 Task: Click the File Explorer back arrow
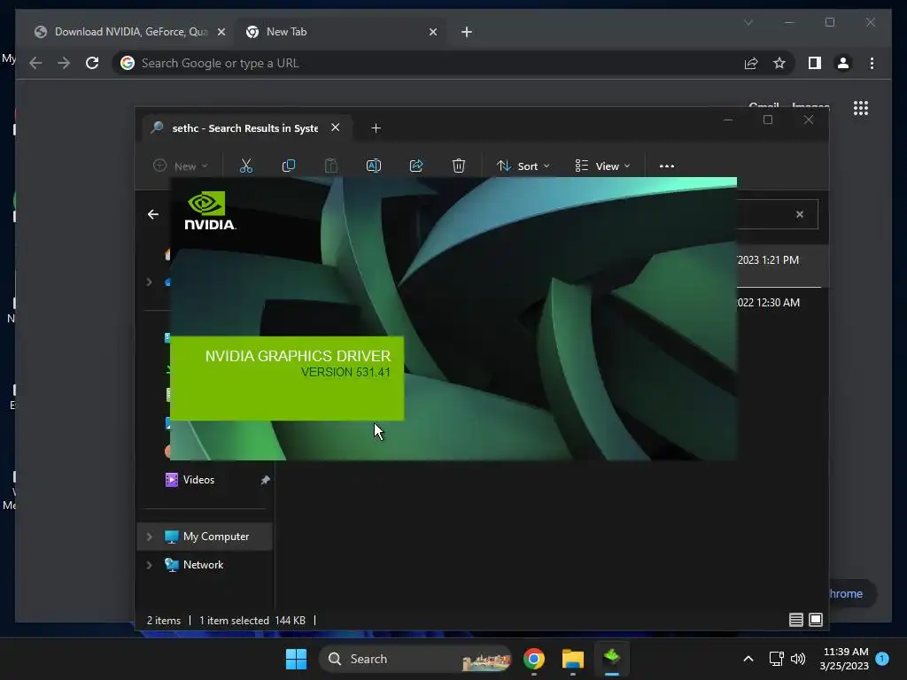tap(152, 214)
